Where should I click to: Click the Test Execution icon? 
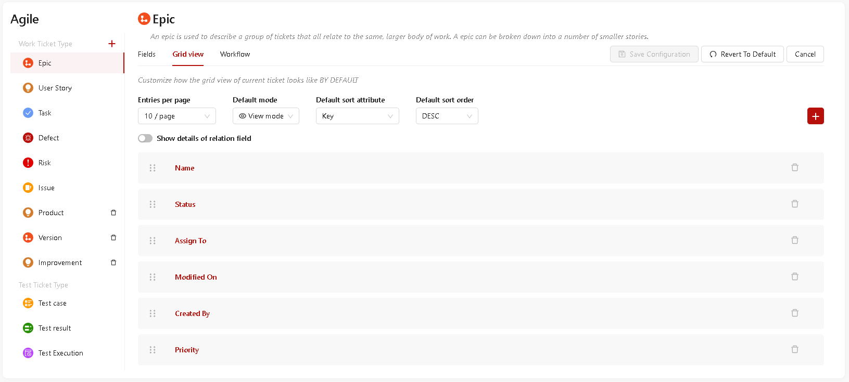click(28, 353)
